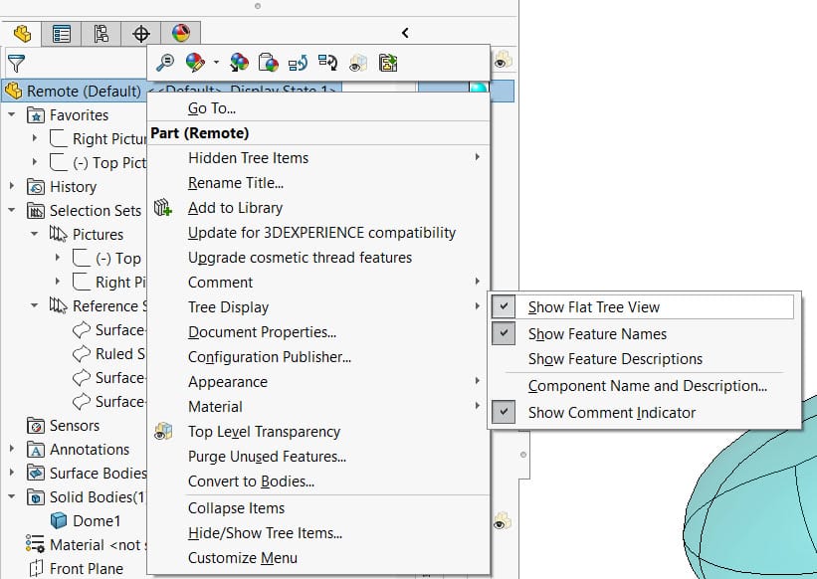The height and width of the screenshot is (579, 817).
Task: Collapse the Favorites folder
Action: 12,114
